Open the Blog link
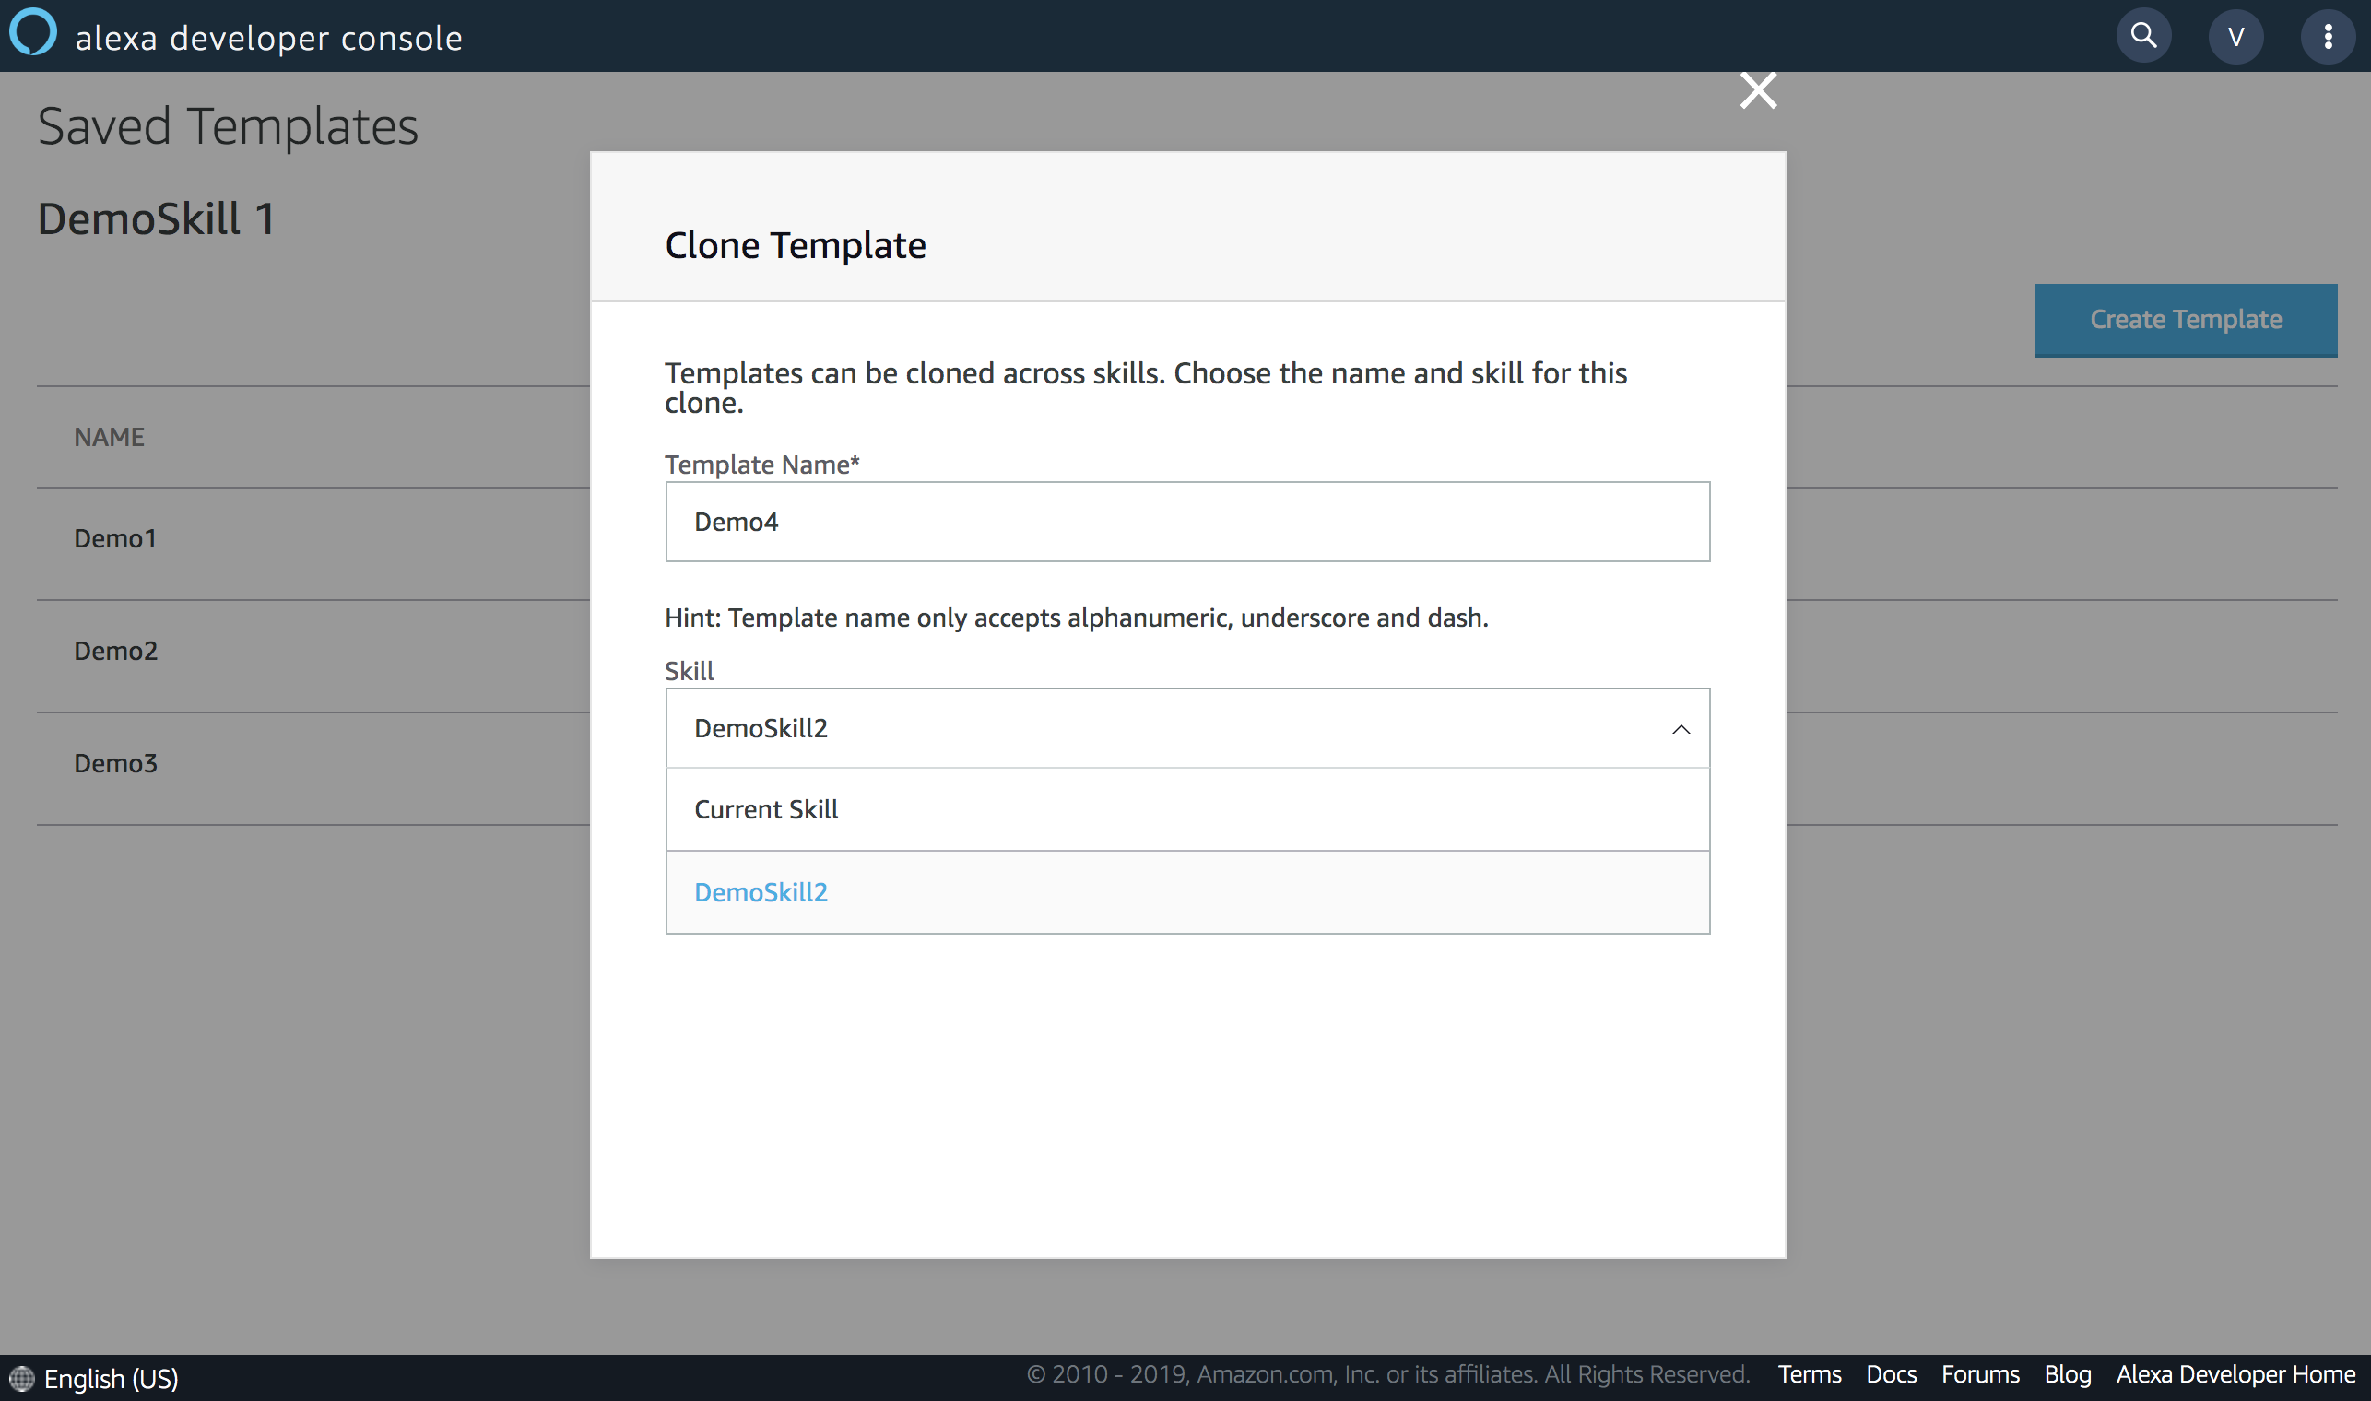The width and height of the screenshot is (2371, 1401). 2067,1374
